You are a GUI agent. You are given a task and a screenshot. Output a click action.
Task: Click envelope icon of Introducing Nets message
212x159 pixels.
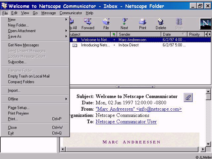pyautogui.click(x=75, y=45)
